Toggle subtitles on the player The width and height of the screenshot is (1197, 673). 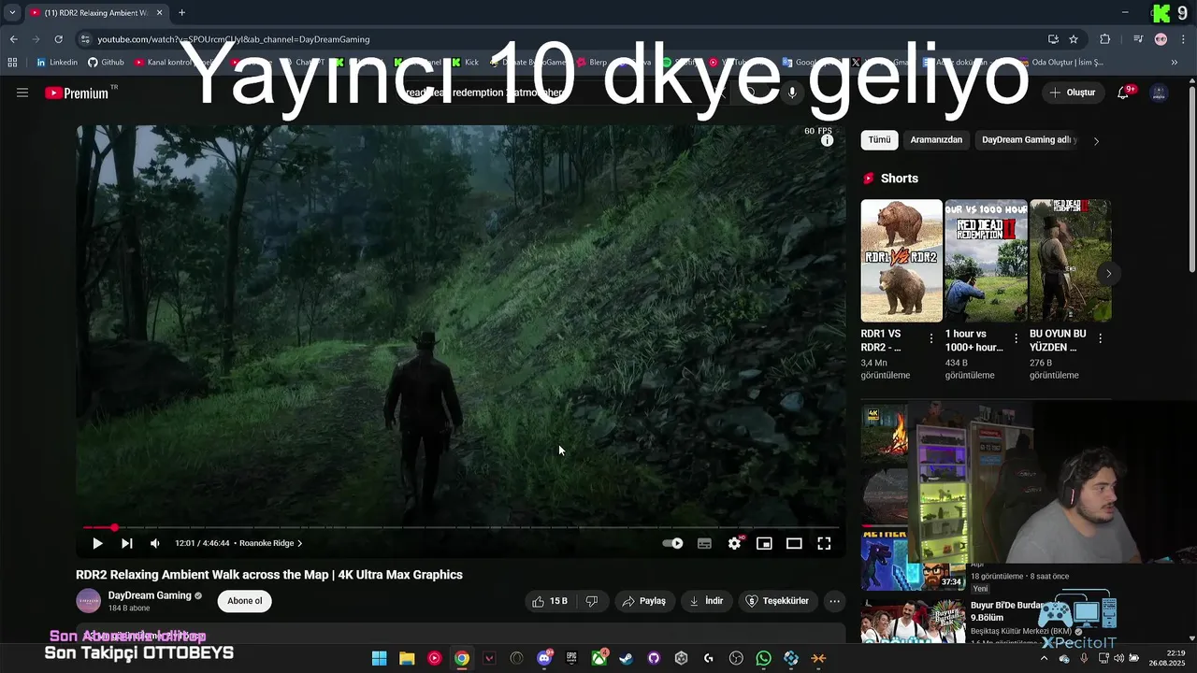(704, 543)
